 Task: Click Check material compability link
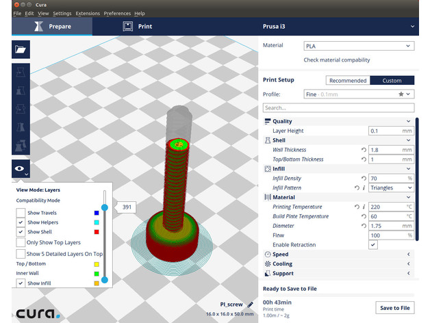337,60
